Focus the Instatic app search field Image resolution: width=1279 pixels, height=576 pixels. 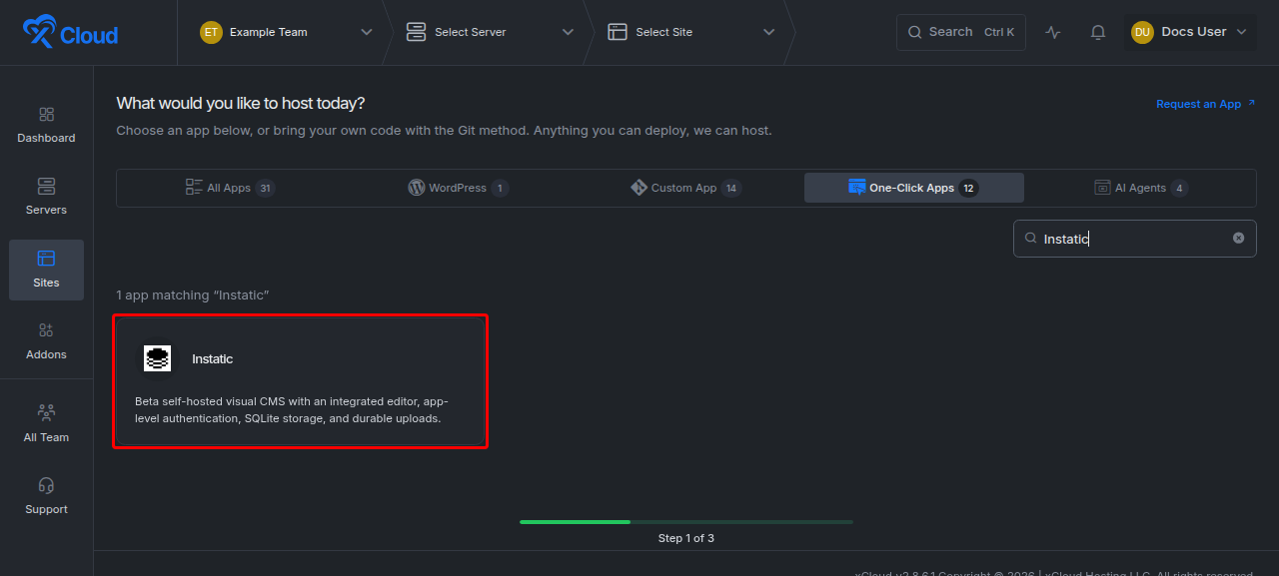click(1134, 239)
